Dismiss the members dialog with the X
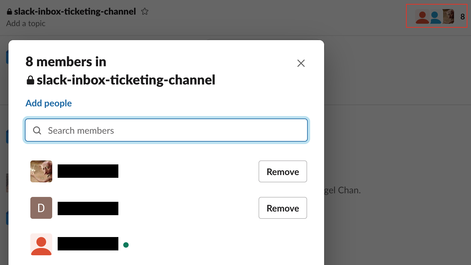 point(301,63)
